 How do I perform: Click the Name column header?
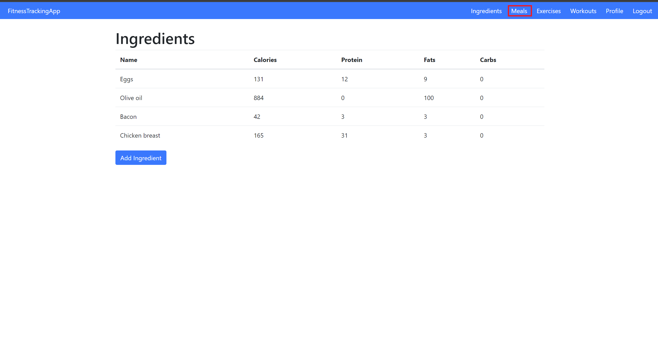129,60
